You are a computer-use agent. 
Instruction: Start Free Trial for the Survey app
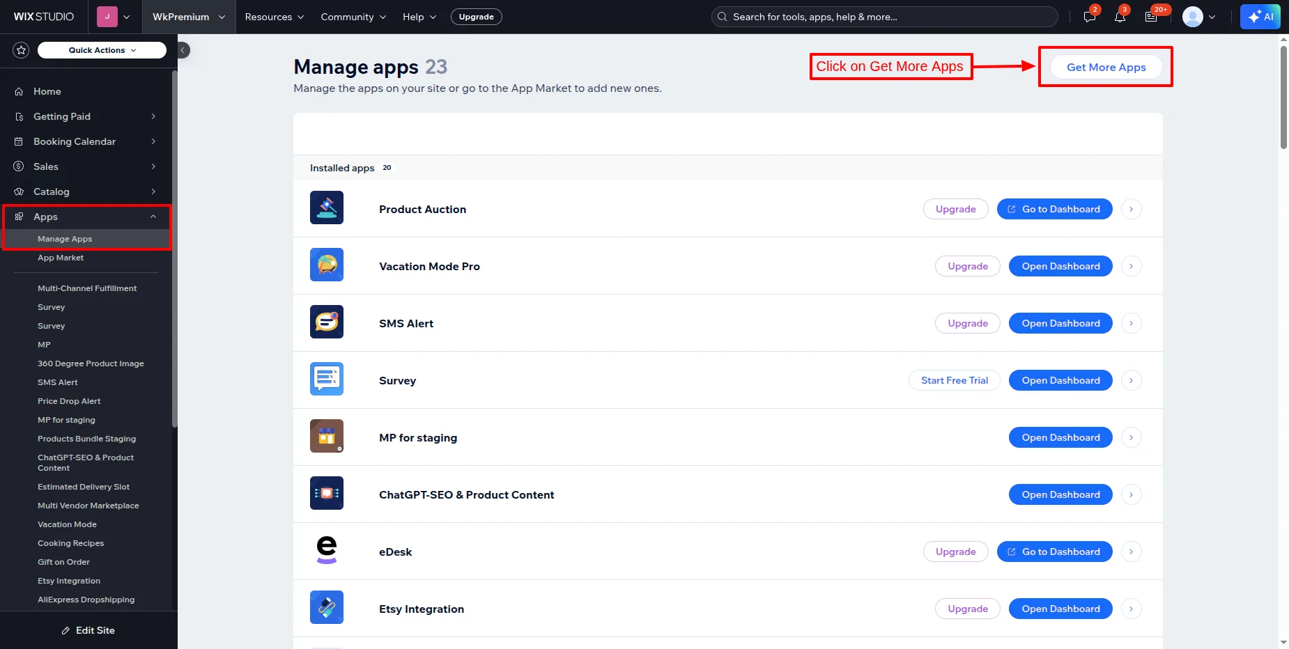pos(954,380)
